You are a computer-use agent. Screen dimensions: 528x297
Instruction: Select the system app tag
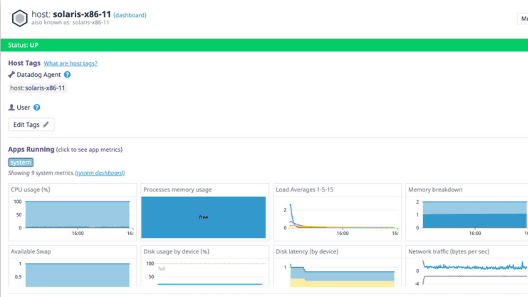pyautogui.click(x=21, y=162)
